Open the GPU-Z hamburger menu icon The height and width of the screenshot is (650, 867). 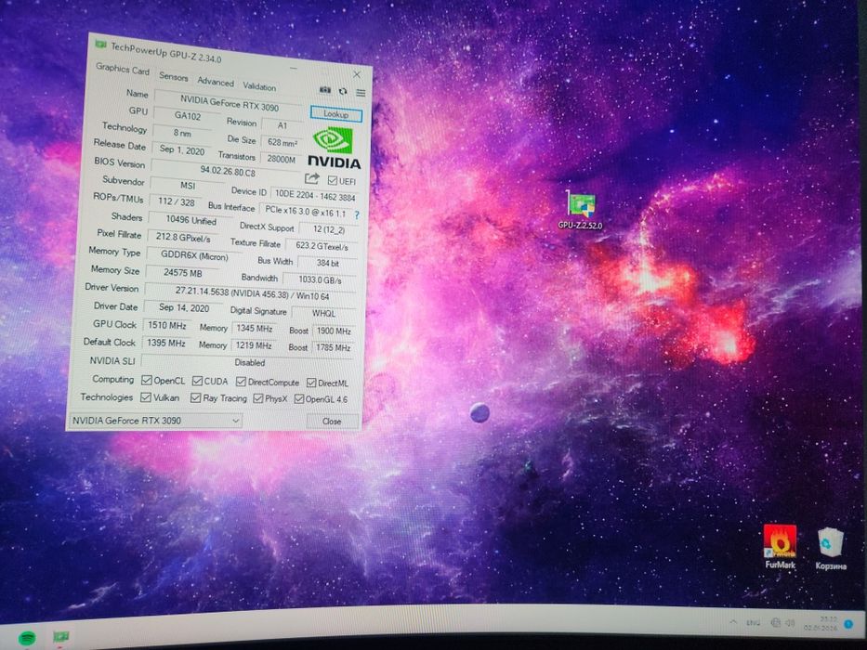(361, 93)
